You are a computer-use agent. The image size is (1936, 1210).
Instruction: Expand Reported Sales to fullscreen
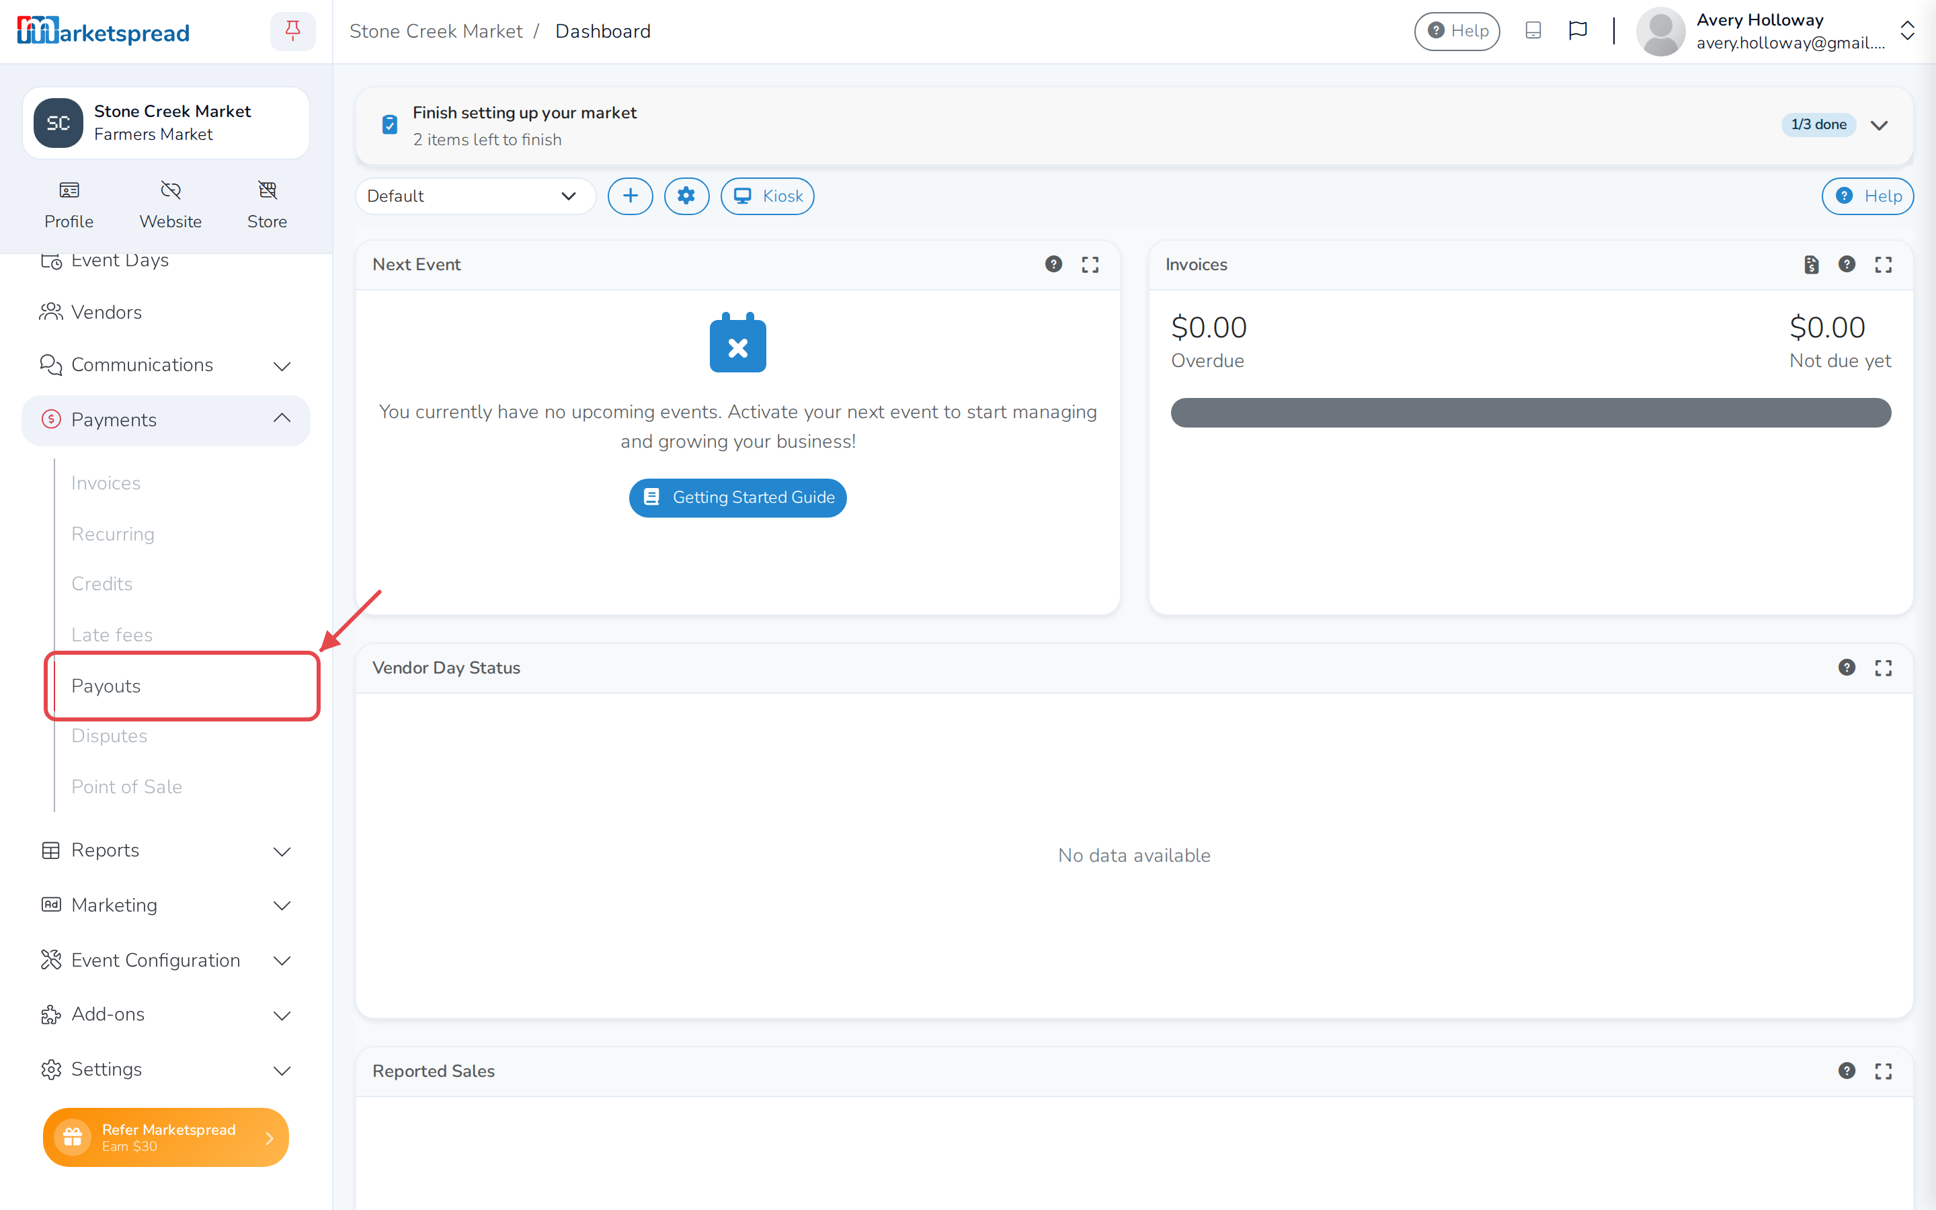click(1883, 1071)
